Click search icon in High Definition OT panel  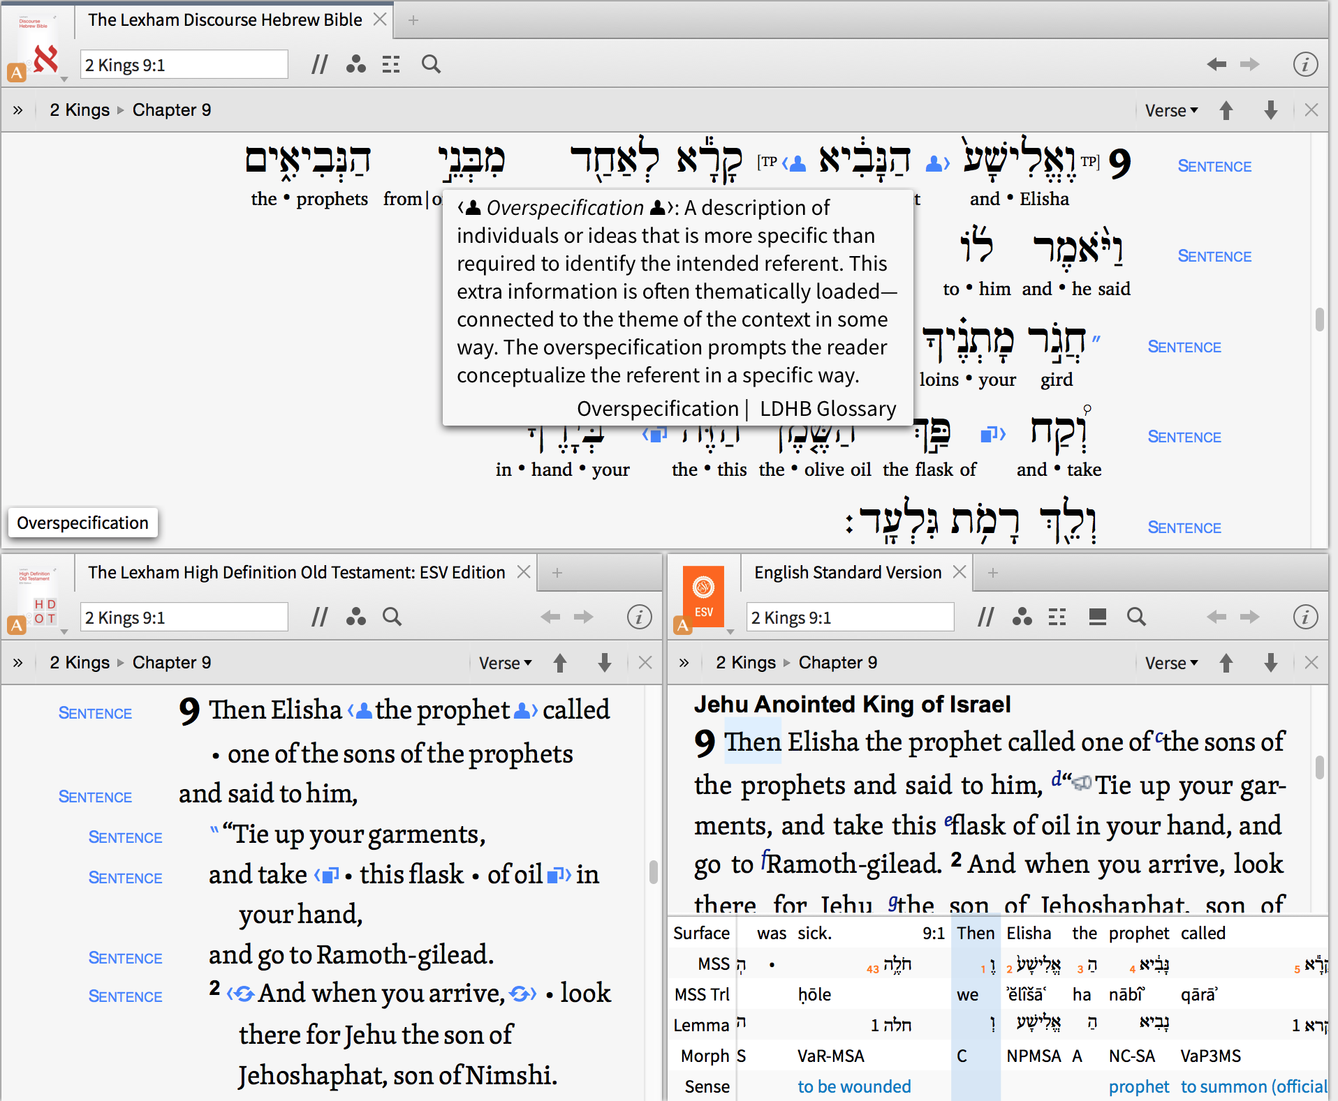[x=392, y=617]
